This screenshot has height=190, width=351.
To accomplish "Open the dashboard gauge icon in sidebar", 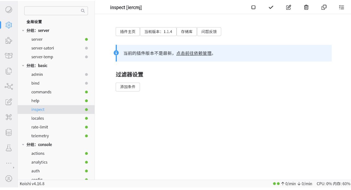I will 9,10.
